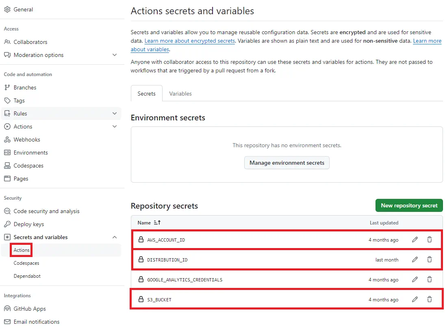Click the sort icon beside the Name column

coord(157,223)
